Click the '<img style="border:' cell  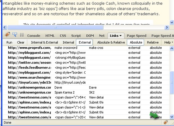coord(70,73)
